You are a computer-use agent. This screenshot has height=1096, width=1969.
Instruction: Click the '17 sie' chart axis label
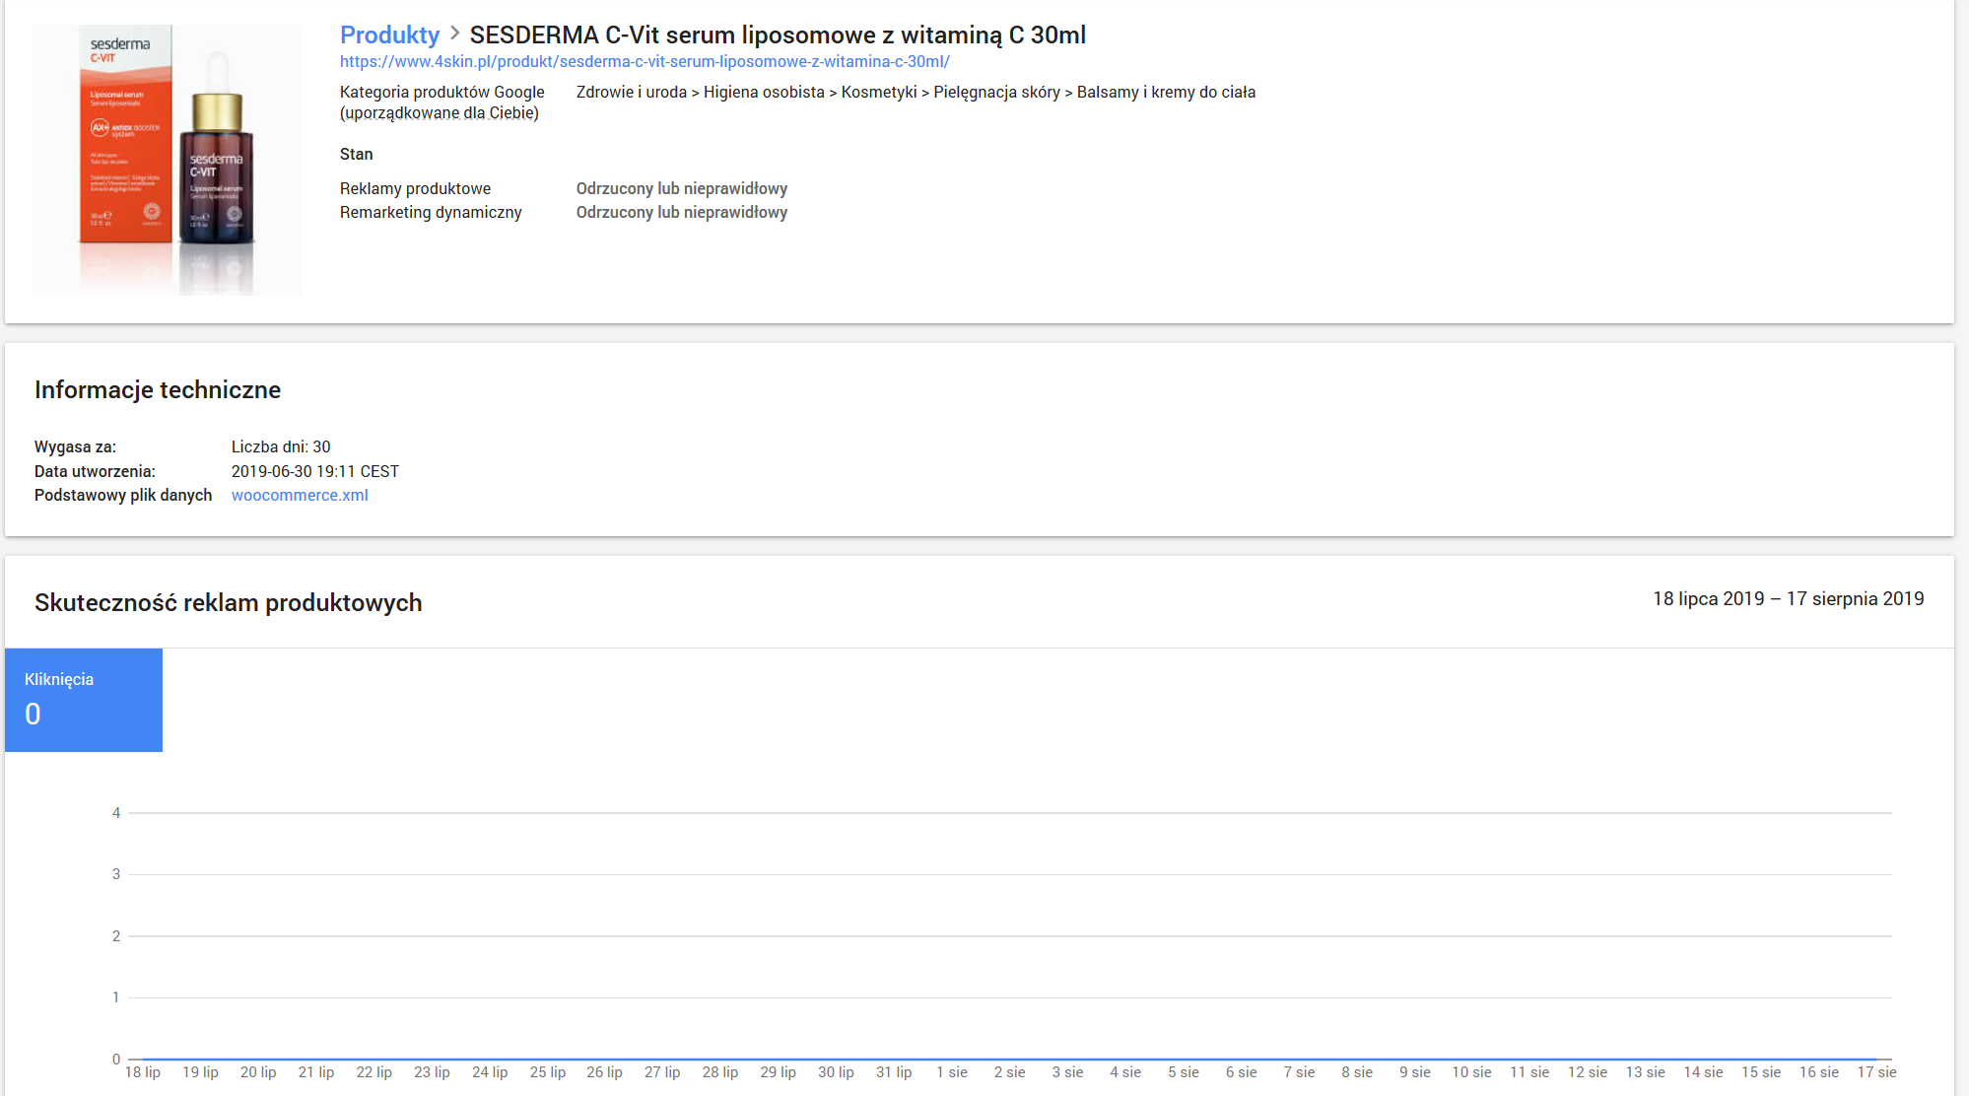point(1877,1072)
